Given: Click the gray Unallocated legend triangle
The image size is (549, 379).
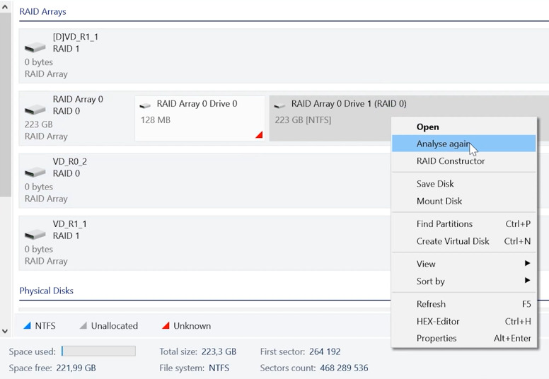Looking at the screenshot, I should [x=83, y=326].
